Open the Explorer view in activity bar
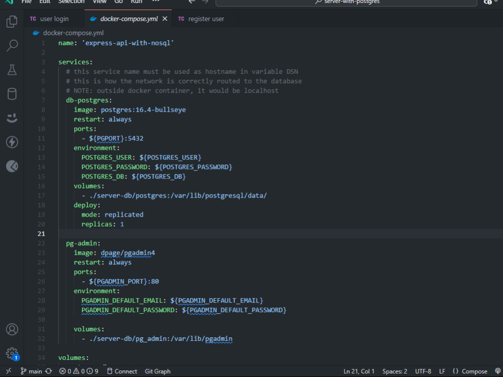Viewport: 503px width, 377px height. point(12,22)
